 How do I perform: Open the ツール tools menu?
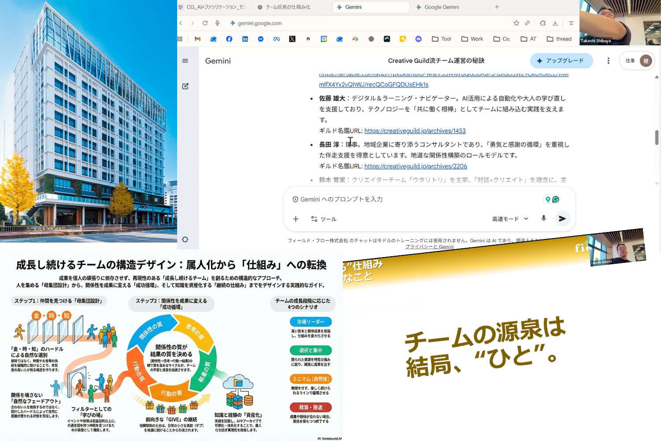[323, 219]
